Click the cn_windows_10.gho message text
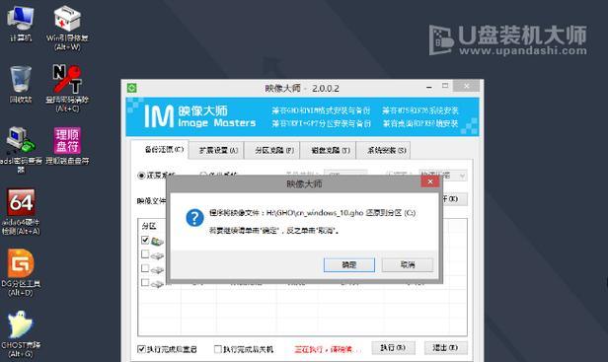Viewport: 608px width, 362px height. [x=312, y=213]
